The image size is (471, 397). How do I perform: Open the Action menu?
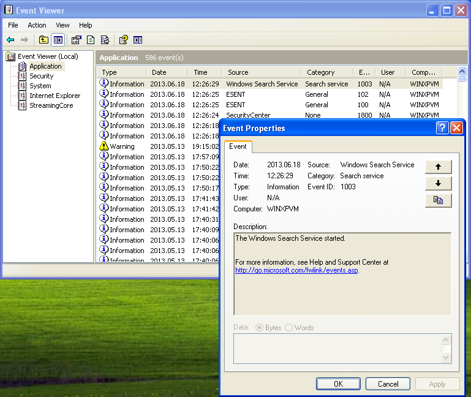tap(37, 25)
